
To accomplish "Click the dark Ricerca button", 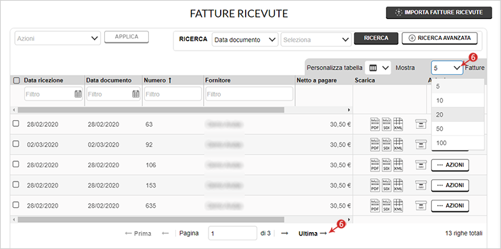I will 376,38.
